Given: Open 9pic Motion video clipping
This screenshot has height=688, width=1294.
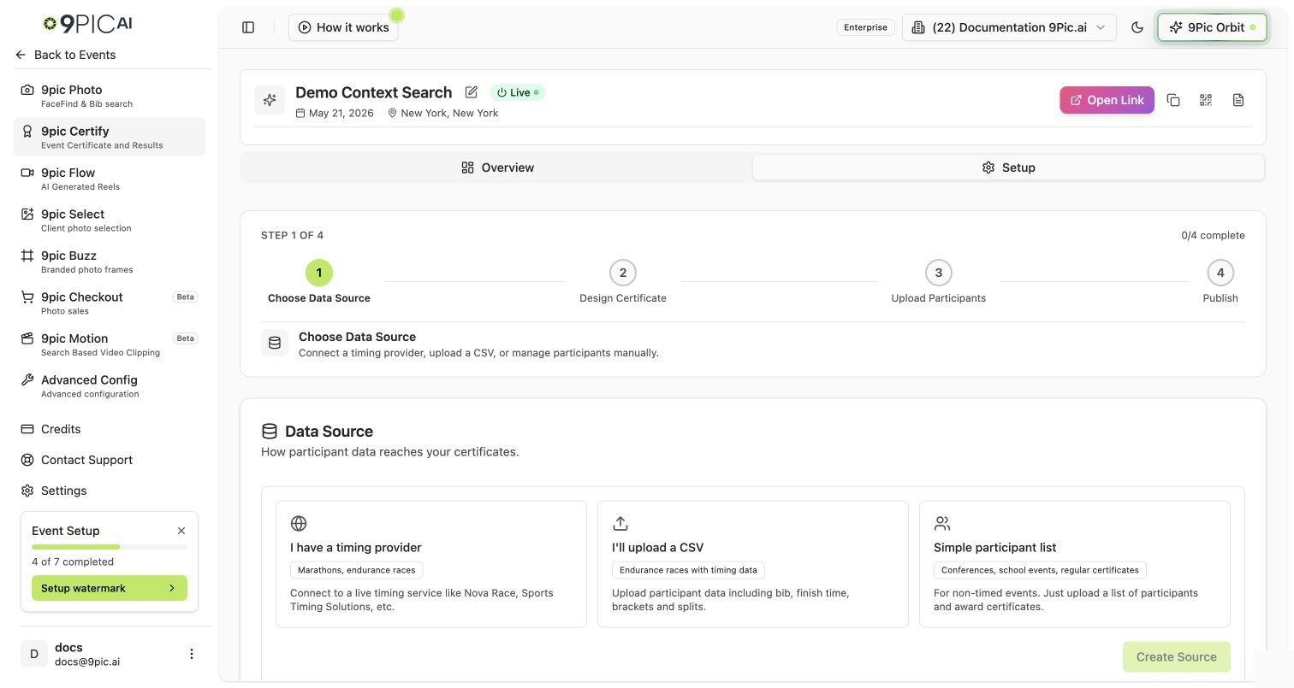Looking at the screenshot, I should [x=110, y=344].
